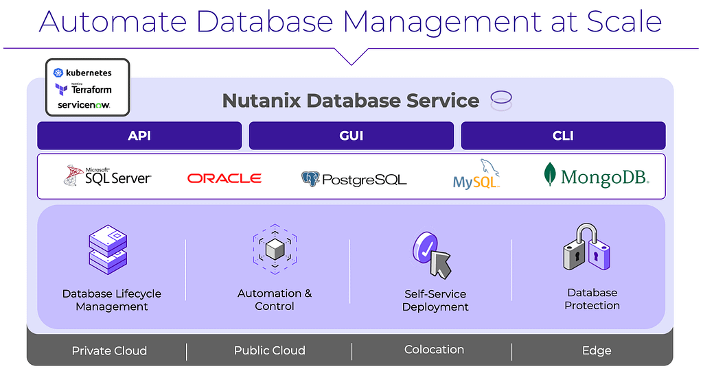Click the Self-Service Deployment cursor icon
Viewport: 703px width, 373px height.
pos(432,255)
